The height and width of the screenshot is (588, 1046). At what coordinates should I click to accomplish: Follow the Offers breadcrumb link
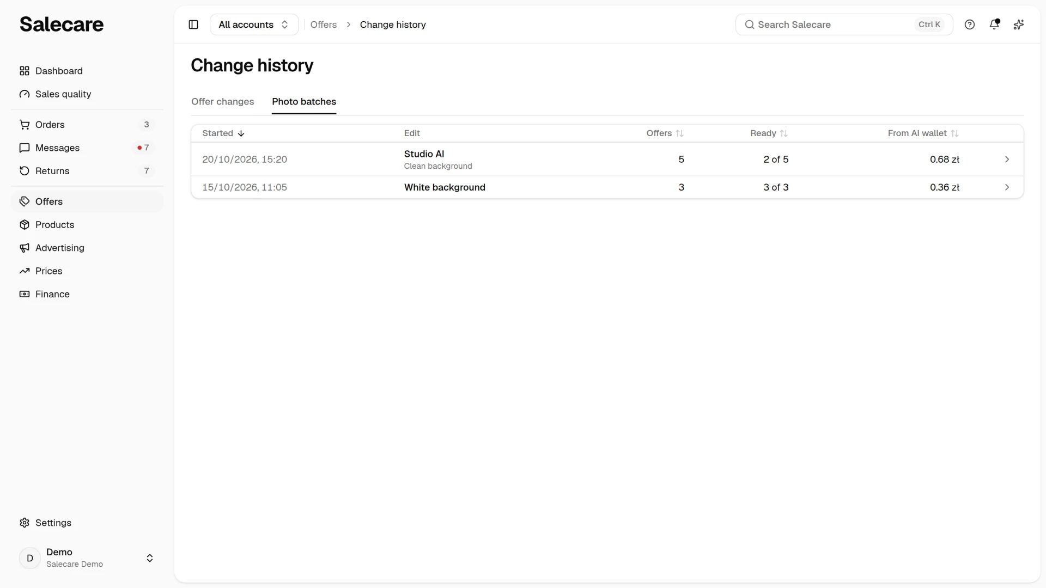click(324, 24)
